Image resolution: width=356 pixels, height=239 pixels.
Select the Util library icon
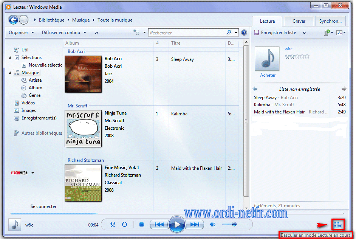[x=16, y=50]
